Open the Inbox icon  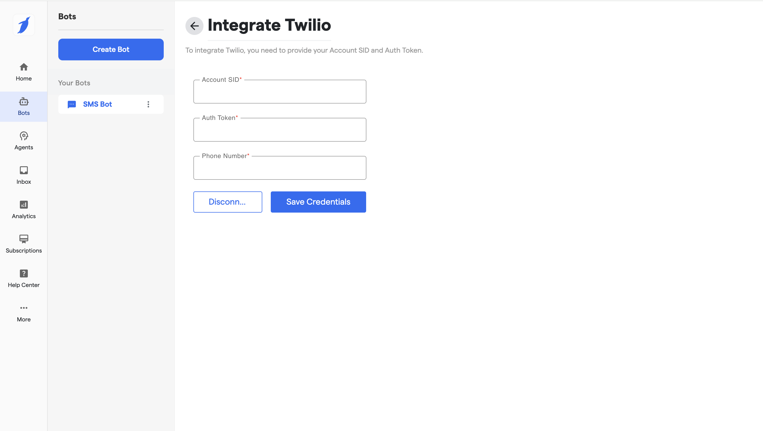point(24,170)
